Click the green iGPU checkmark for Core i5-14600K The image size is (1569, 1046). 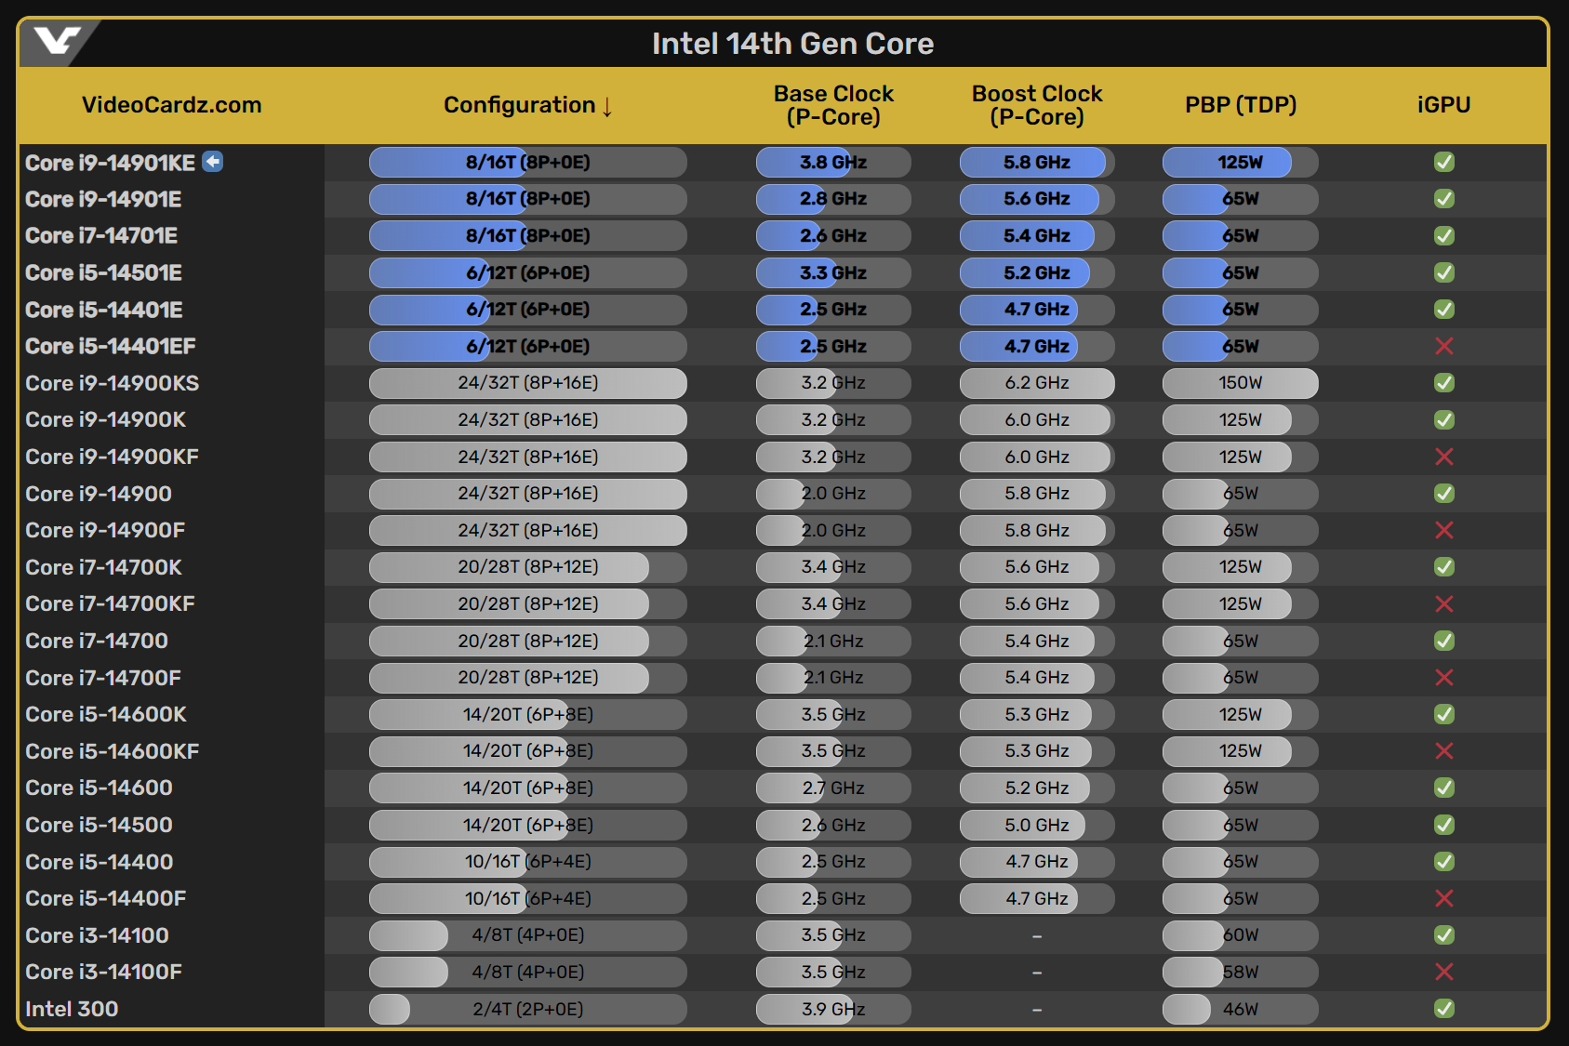[x=1444, y=714]
